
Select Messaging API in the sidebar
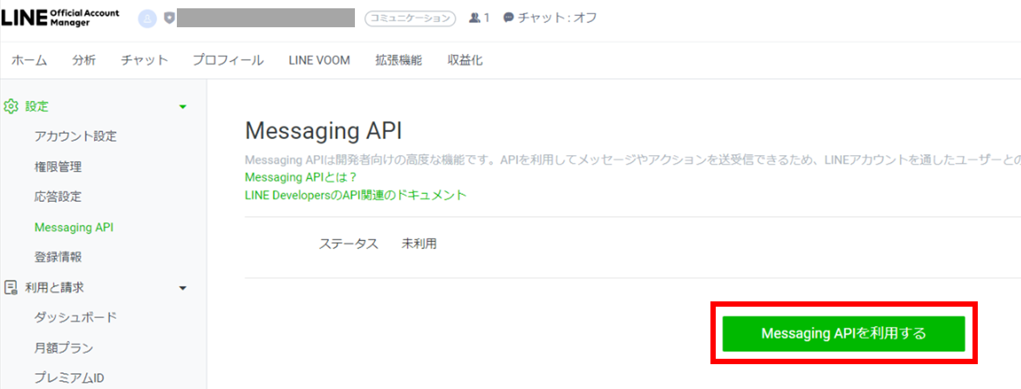(x=74, y=227)
